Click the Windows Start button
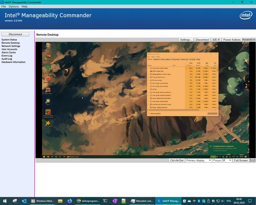This screenshot has width=256, height=205. pos(5,201)
